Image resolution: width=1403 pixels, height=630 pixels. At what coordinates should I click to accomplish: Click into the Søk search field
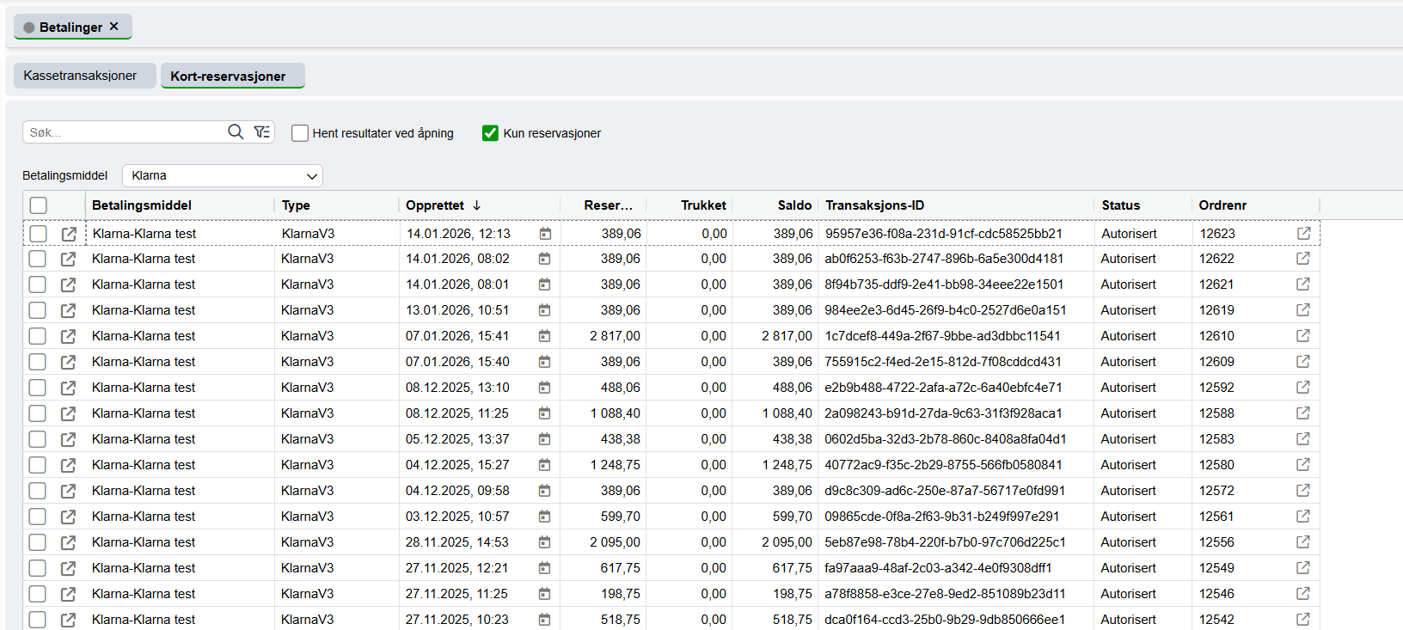125,132
